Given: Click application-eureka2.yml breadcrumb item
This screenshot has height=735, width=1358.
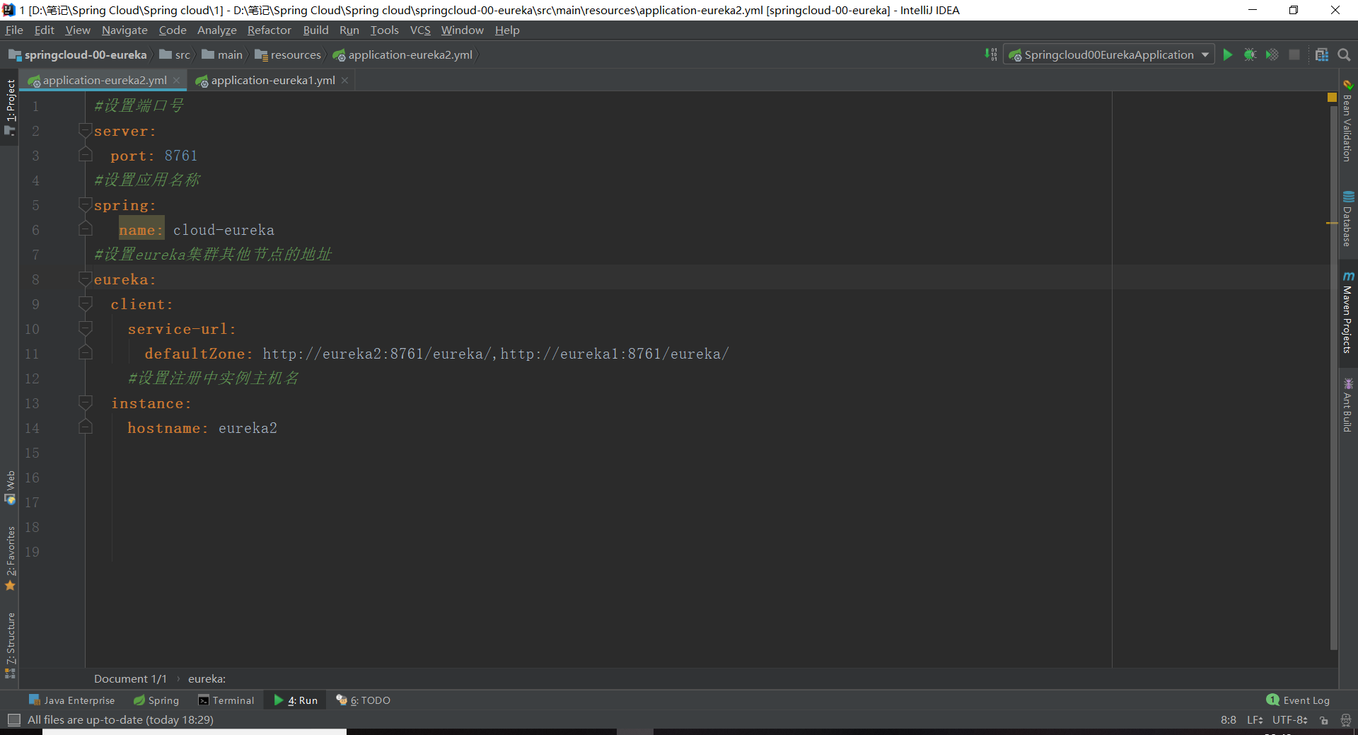Looking at the screenshot, I should (402, 55).
